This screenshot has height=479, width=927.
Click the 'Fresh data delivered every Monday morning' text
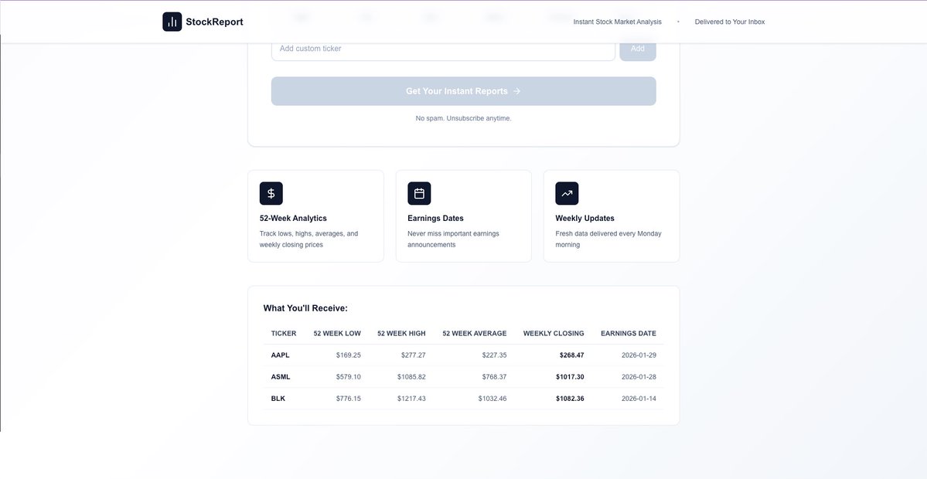608,239
